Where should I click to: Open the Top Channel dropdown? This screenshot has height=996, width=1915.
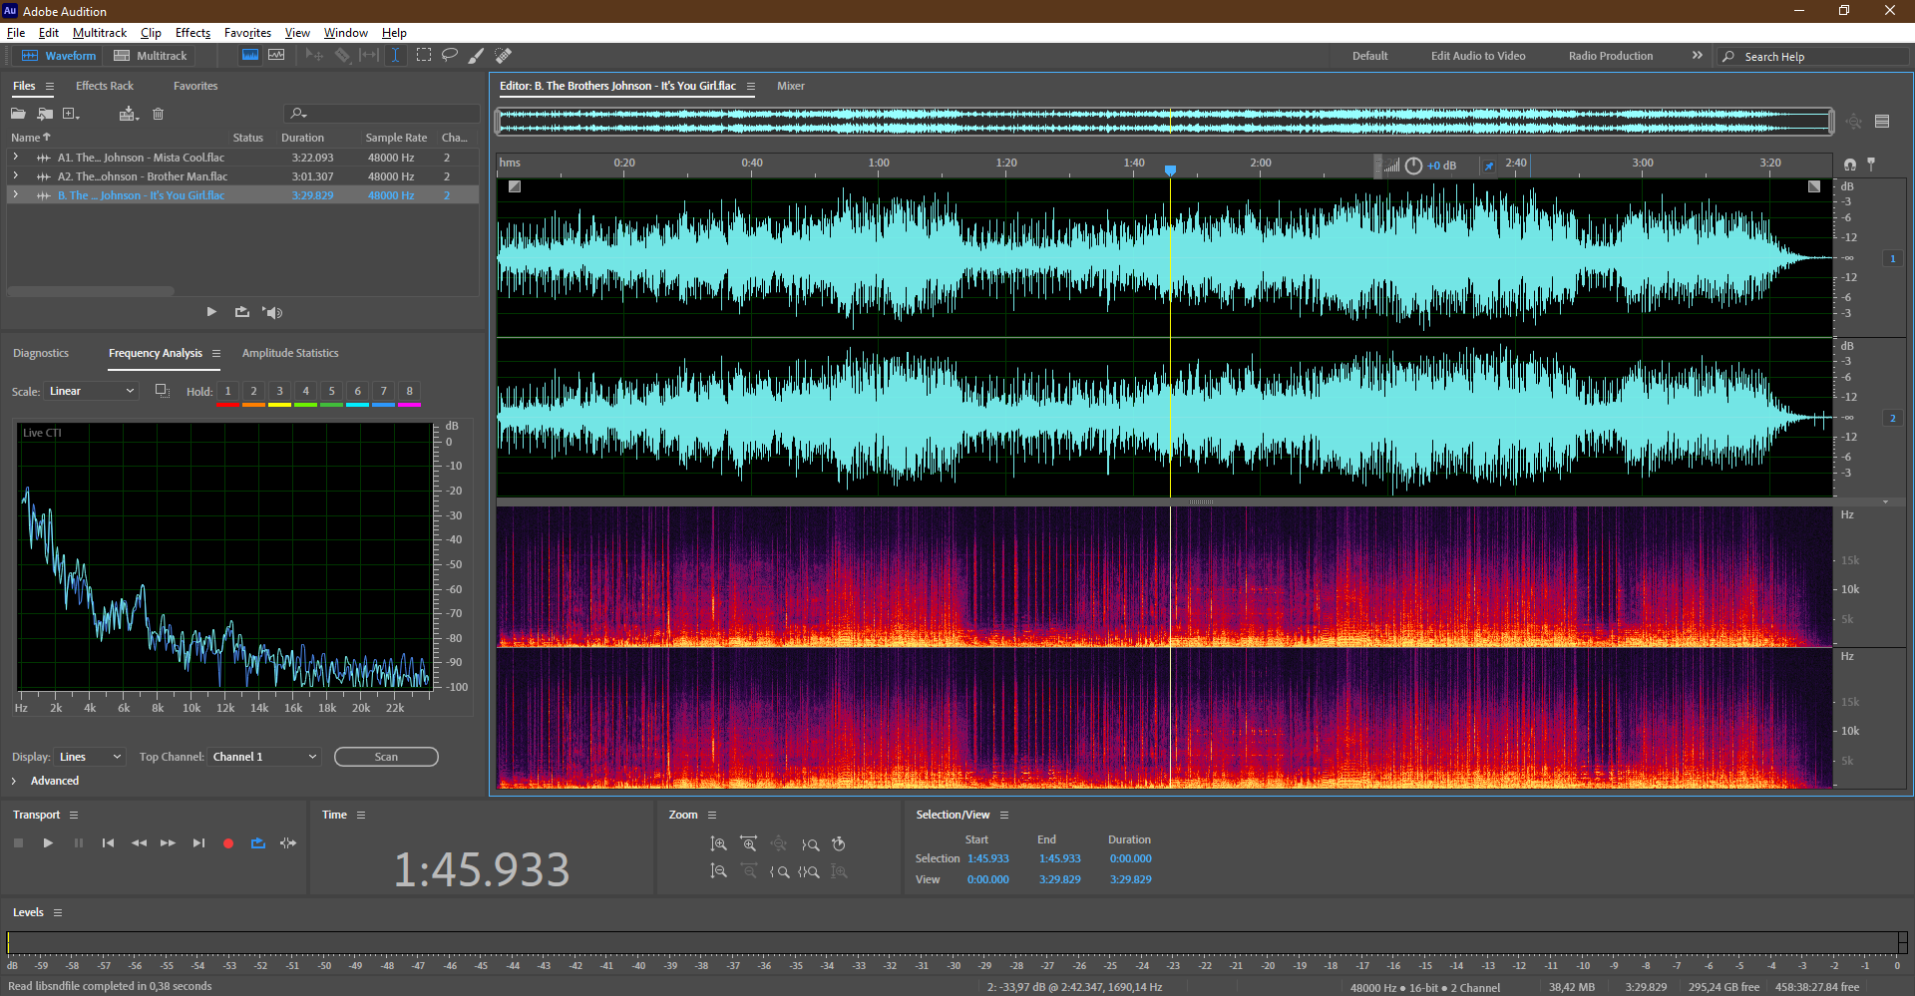pyautogui.click(x=264, y=757)
